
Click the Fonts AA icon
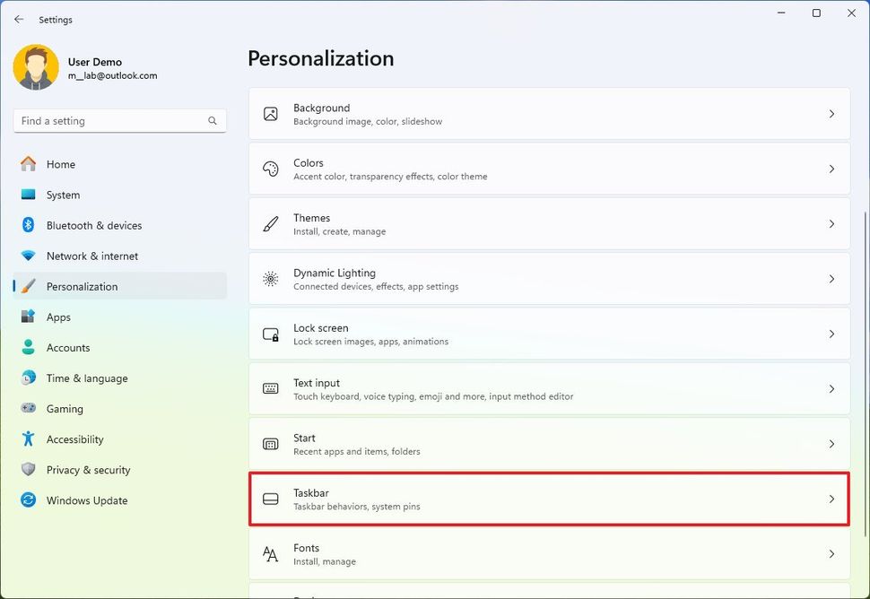[x=270, y=553]
